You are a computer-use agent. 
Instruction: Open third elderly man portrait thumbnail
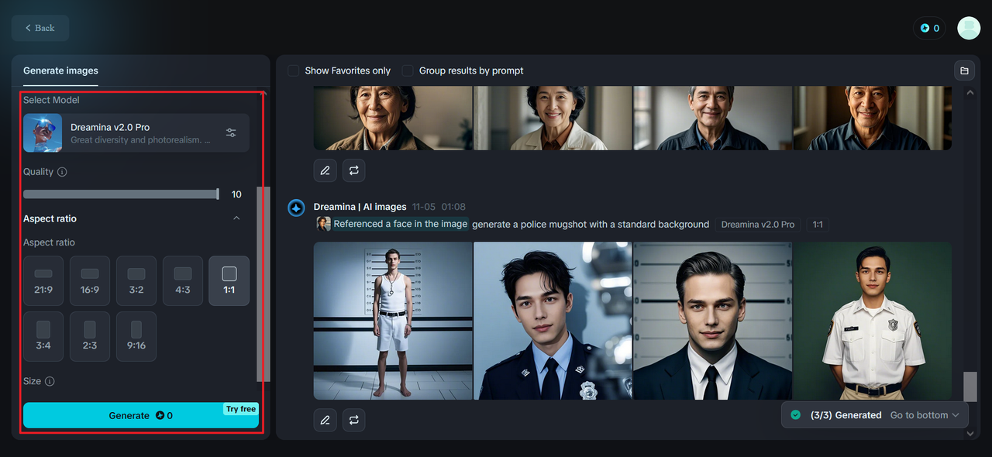pos(713,118)
